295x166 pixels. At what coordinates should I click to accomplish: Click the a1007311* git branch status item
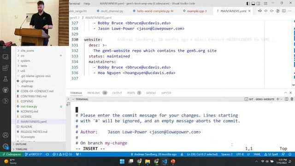click(34, 154)
